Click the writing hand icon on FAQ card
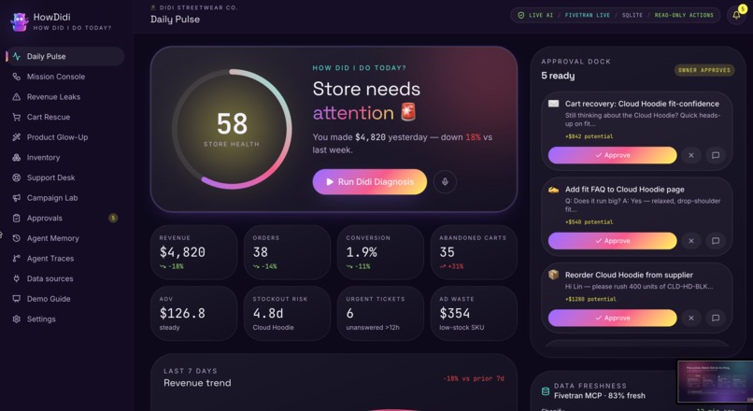The height and width of the screenshot is (411, 753). [x=554, y=190]
